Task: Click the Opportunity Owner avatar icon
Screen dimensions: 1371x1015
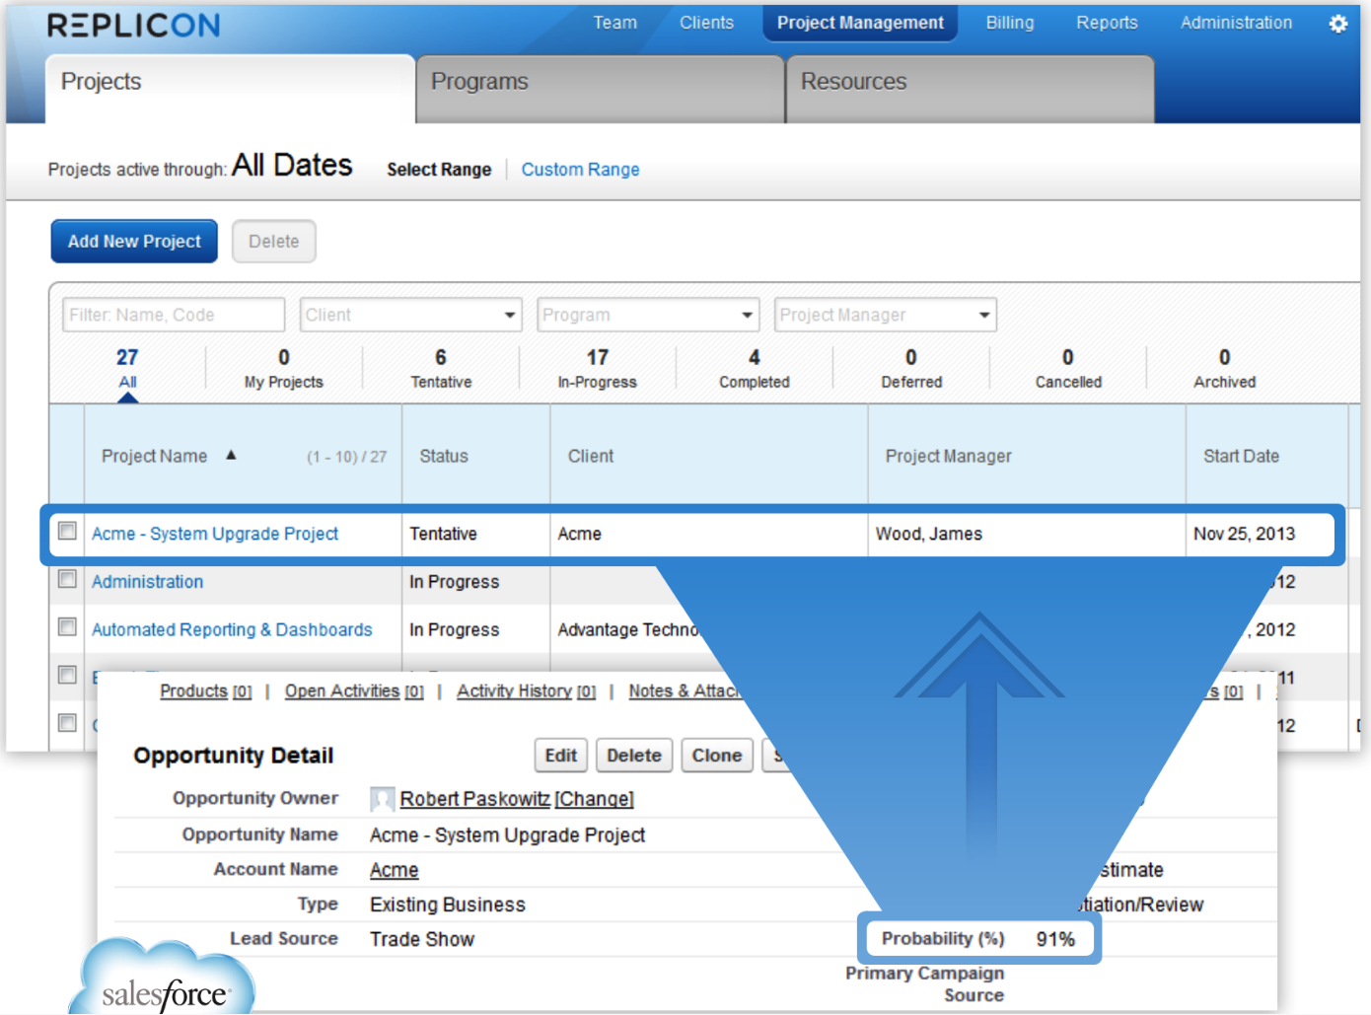Action: [382, 799]
